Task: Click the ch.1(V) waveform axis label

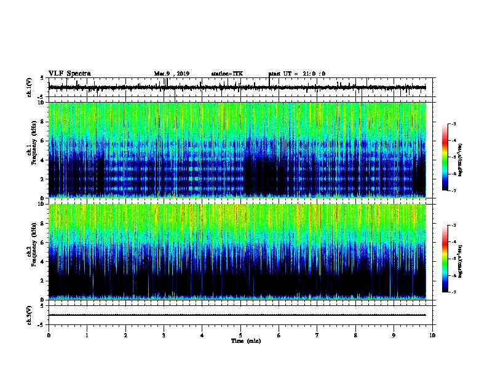Action: coord(30,87)
